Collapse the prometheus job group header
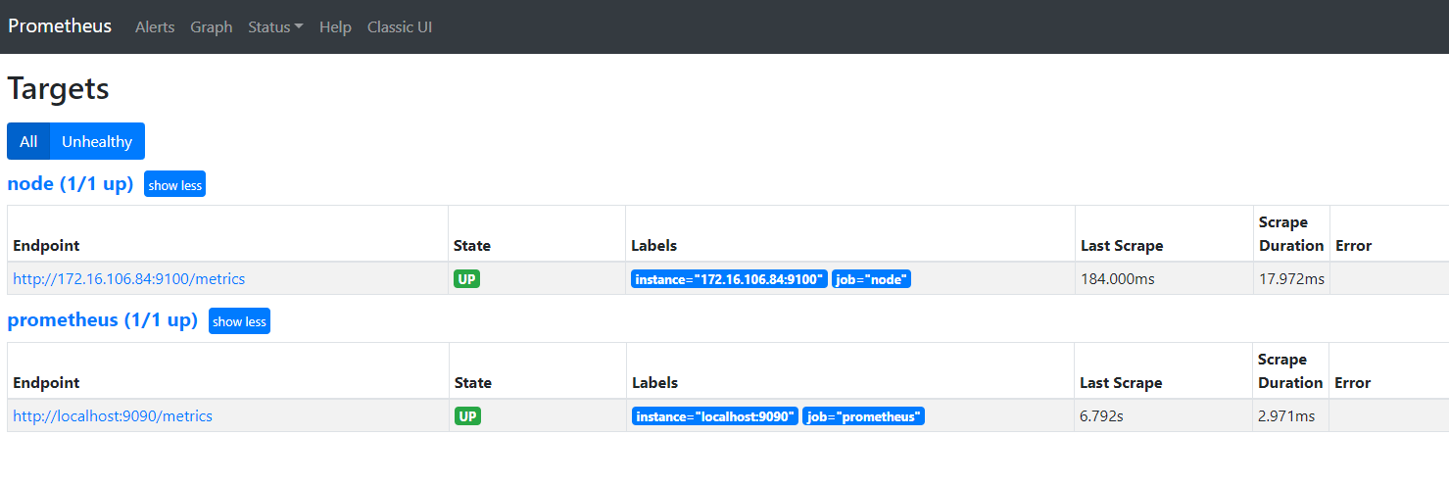This screenshot has height=485, width=1449. click(103, 320)
